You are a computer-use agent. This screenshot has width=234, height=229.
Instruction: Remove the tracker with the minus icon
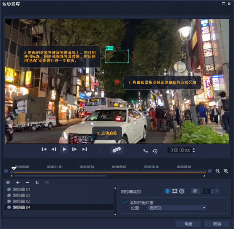point(27,182)
